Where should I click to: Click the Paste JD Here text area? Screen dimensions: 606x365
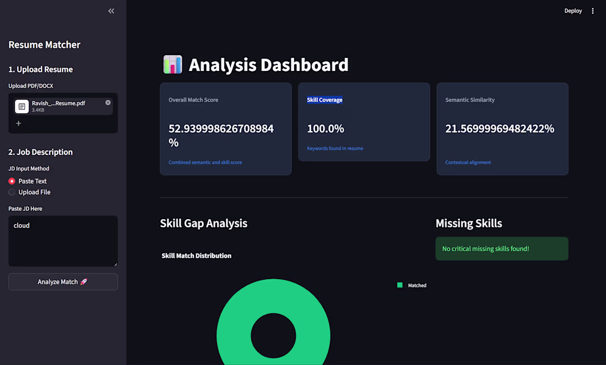point(63,241)
